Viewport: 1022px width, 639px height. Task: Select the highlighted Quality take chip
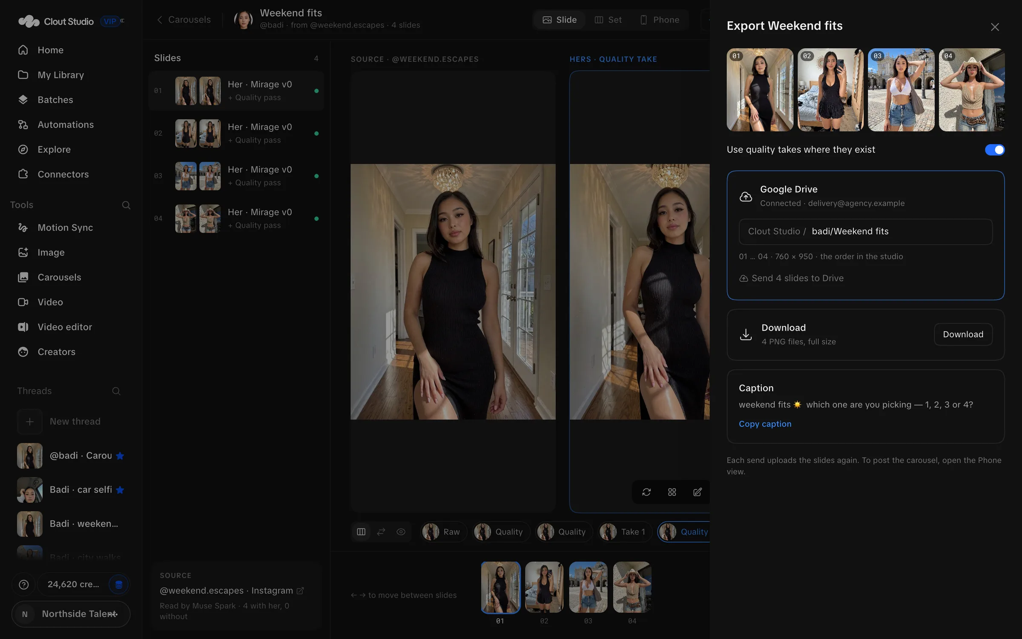coord(684,532)
